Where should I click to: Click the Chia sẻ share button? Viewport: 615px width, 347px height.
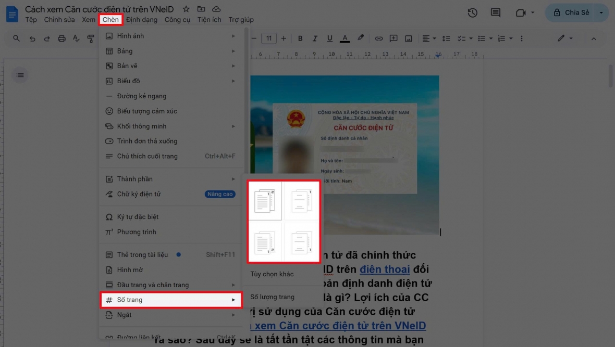coord(571,12)
